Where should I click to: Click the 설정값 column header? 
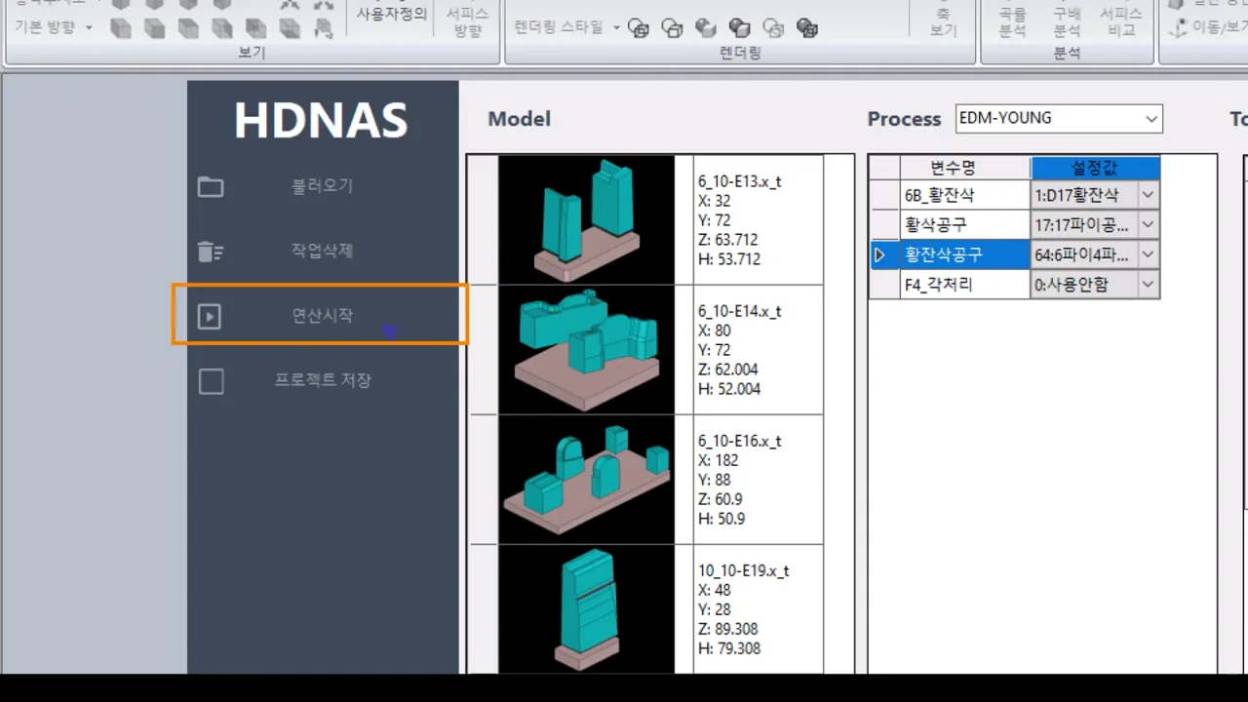pyautogui.click(x=1095, y=168)
